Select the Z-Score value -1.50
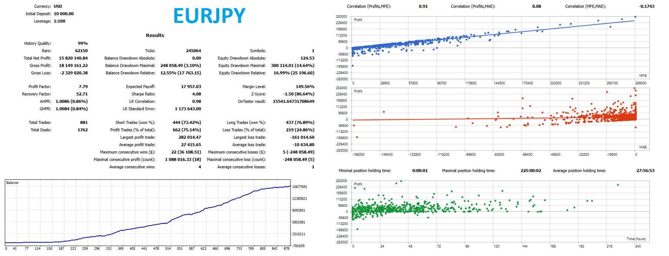669x256 pixels. [x=299, y=94]
